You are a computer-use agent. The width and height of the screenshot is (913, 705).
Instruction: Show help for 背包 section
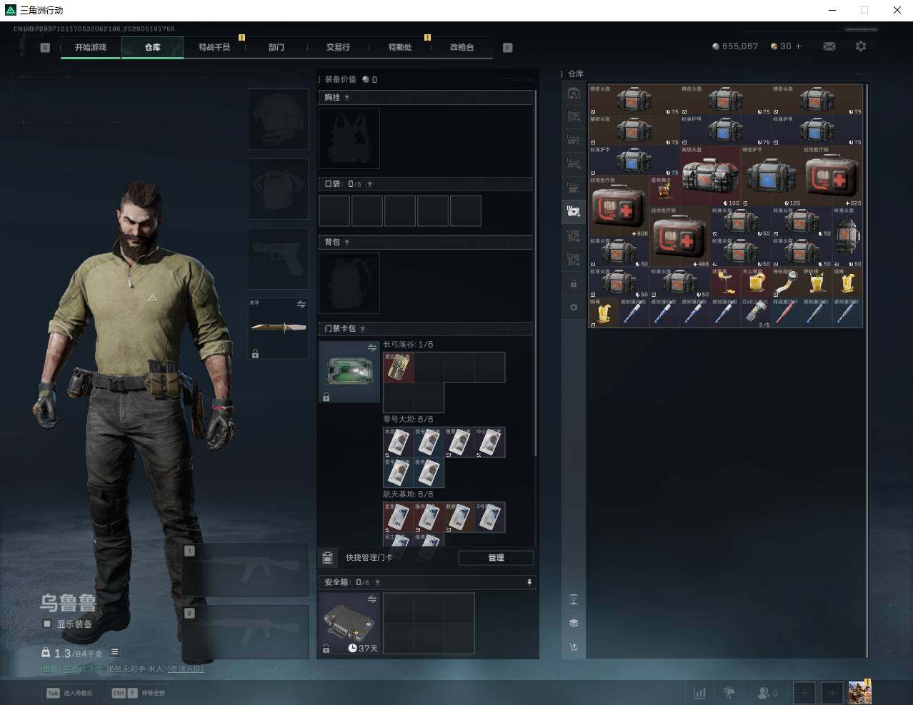click(x=346, y=243)
